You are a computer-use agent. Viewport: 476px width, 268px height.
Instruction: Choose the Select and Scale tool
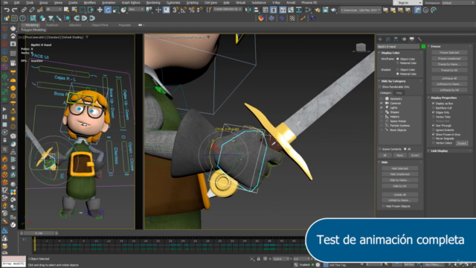(116, 10)
